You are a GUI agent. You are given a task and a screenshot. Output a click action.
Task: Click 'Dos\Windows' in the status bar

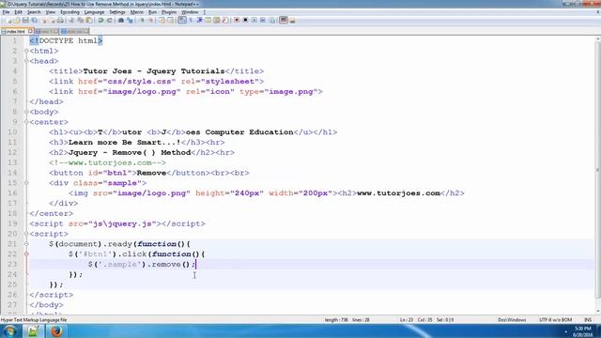(x=512, y=319)
